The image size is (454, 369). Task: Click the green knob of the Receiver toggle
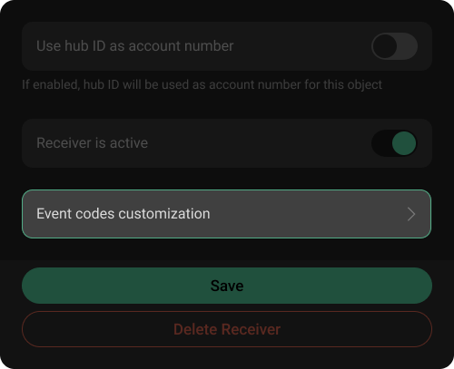click(404, 143)
